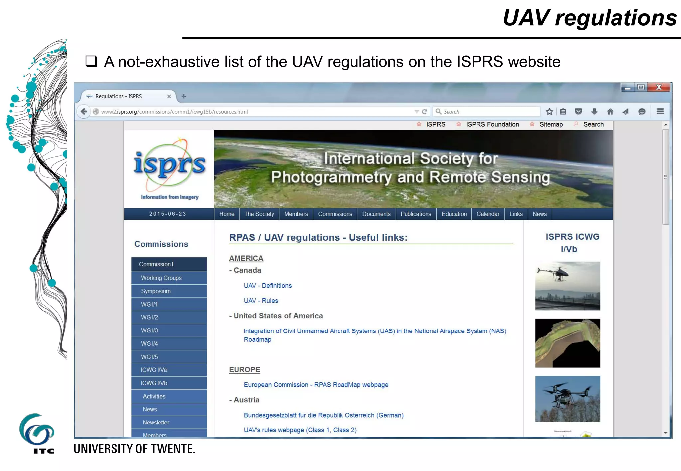Open the Firefox hamburger menu
The height and width of the screenshot is (471, 681).
click(x=660, y=111)
